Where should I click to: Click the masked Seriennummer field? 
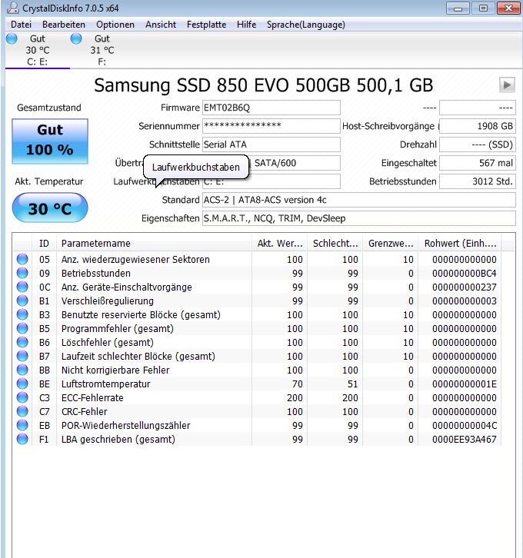tap(271, 126)
